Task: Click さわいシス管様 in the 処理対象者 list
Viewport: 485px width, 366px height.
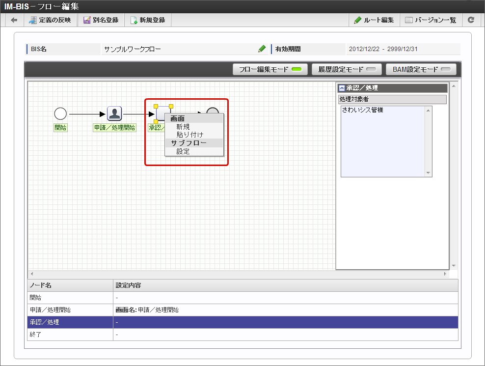Action: tap(362, 110)
